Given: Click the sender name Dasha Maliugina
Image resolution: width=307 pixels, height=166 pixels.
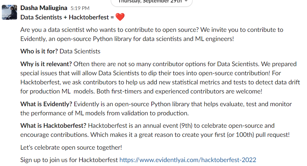Looking at the screenshot, I should tap(44, 8).
